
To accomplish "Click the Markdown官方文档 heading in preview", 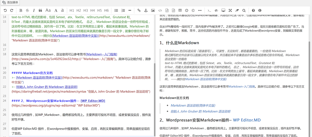I will tap(174, 98).
